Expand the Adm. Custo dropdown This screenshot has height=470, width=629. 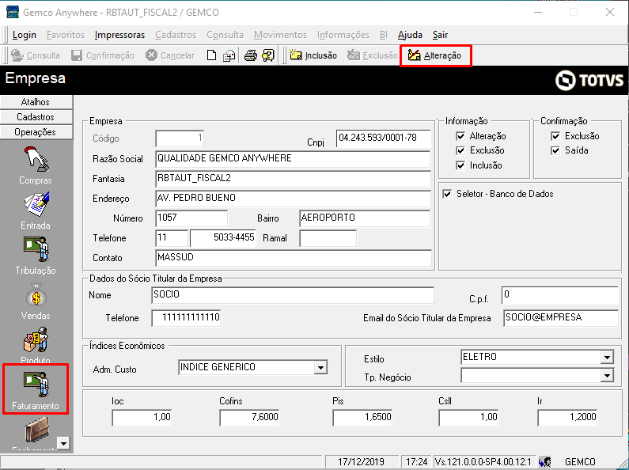pyautogui.click(x=320, y=367)
